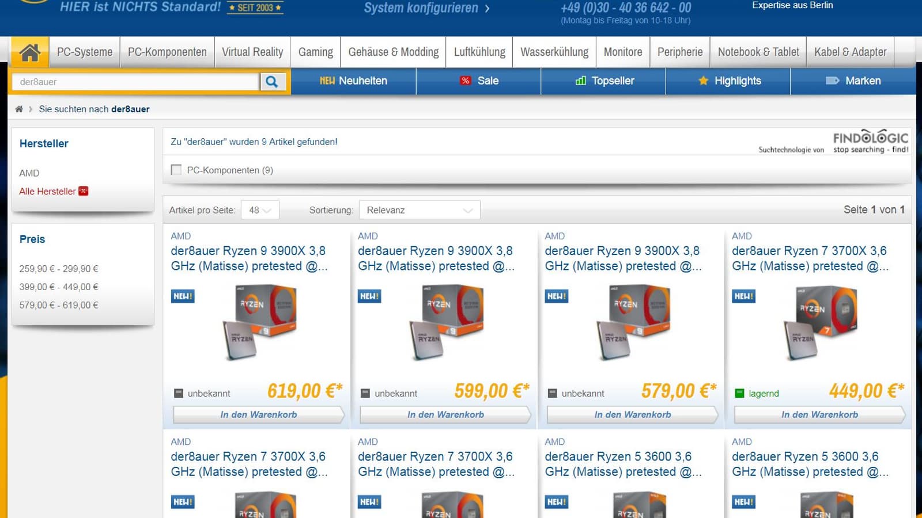Image resolution: width=922 pixels, height=518 pixels.
Task: Focus the der8auer search field
Action: [136, 82]
